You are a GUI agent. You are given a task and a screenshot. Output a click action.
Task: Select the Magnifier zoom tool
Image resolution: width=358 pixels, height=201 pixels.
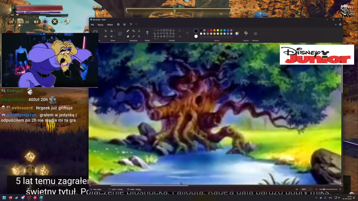[x=139, y=36]
